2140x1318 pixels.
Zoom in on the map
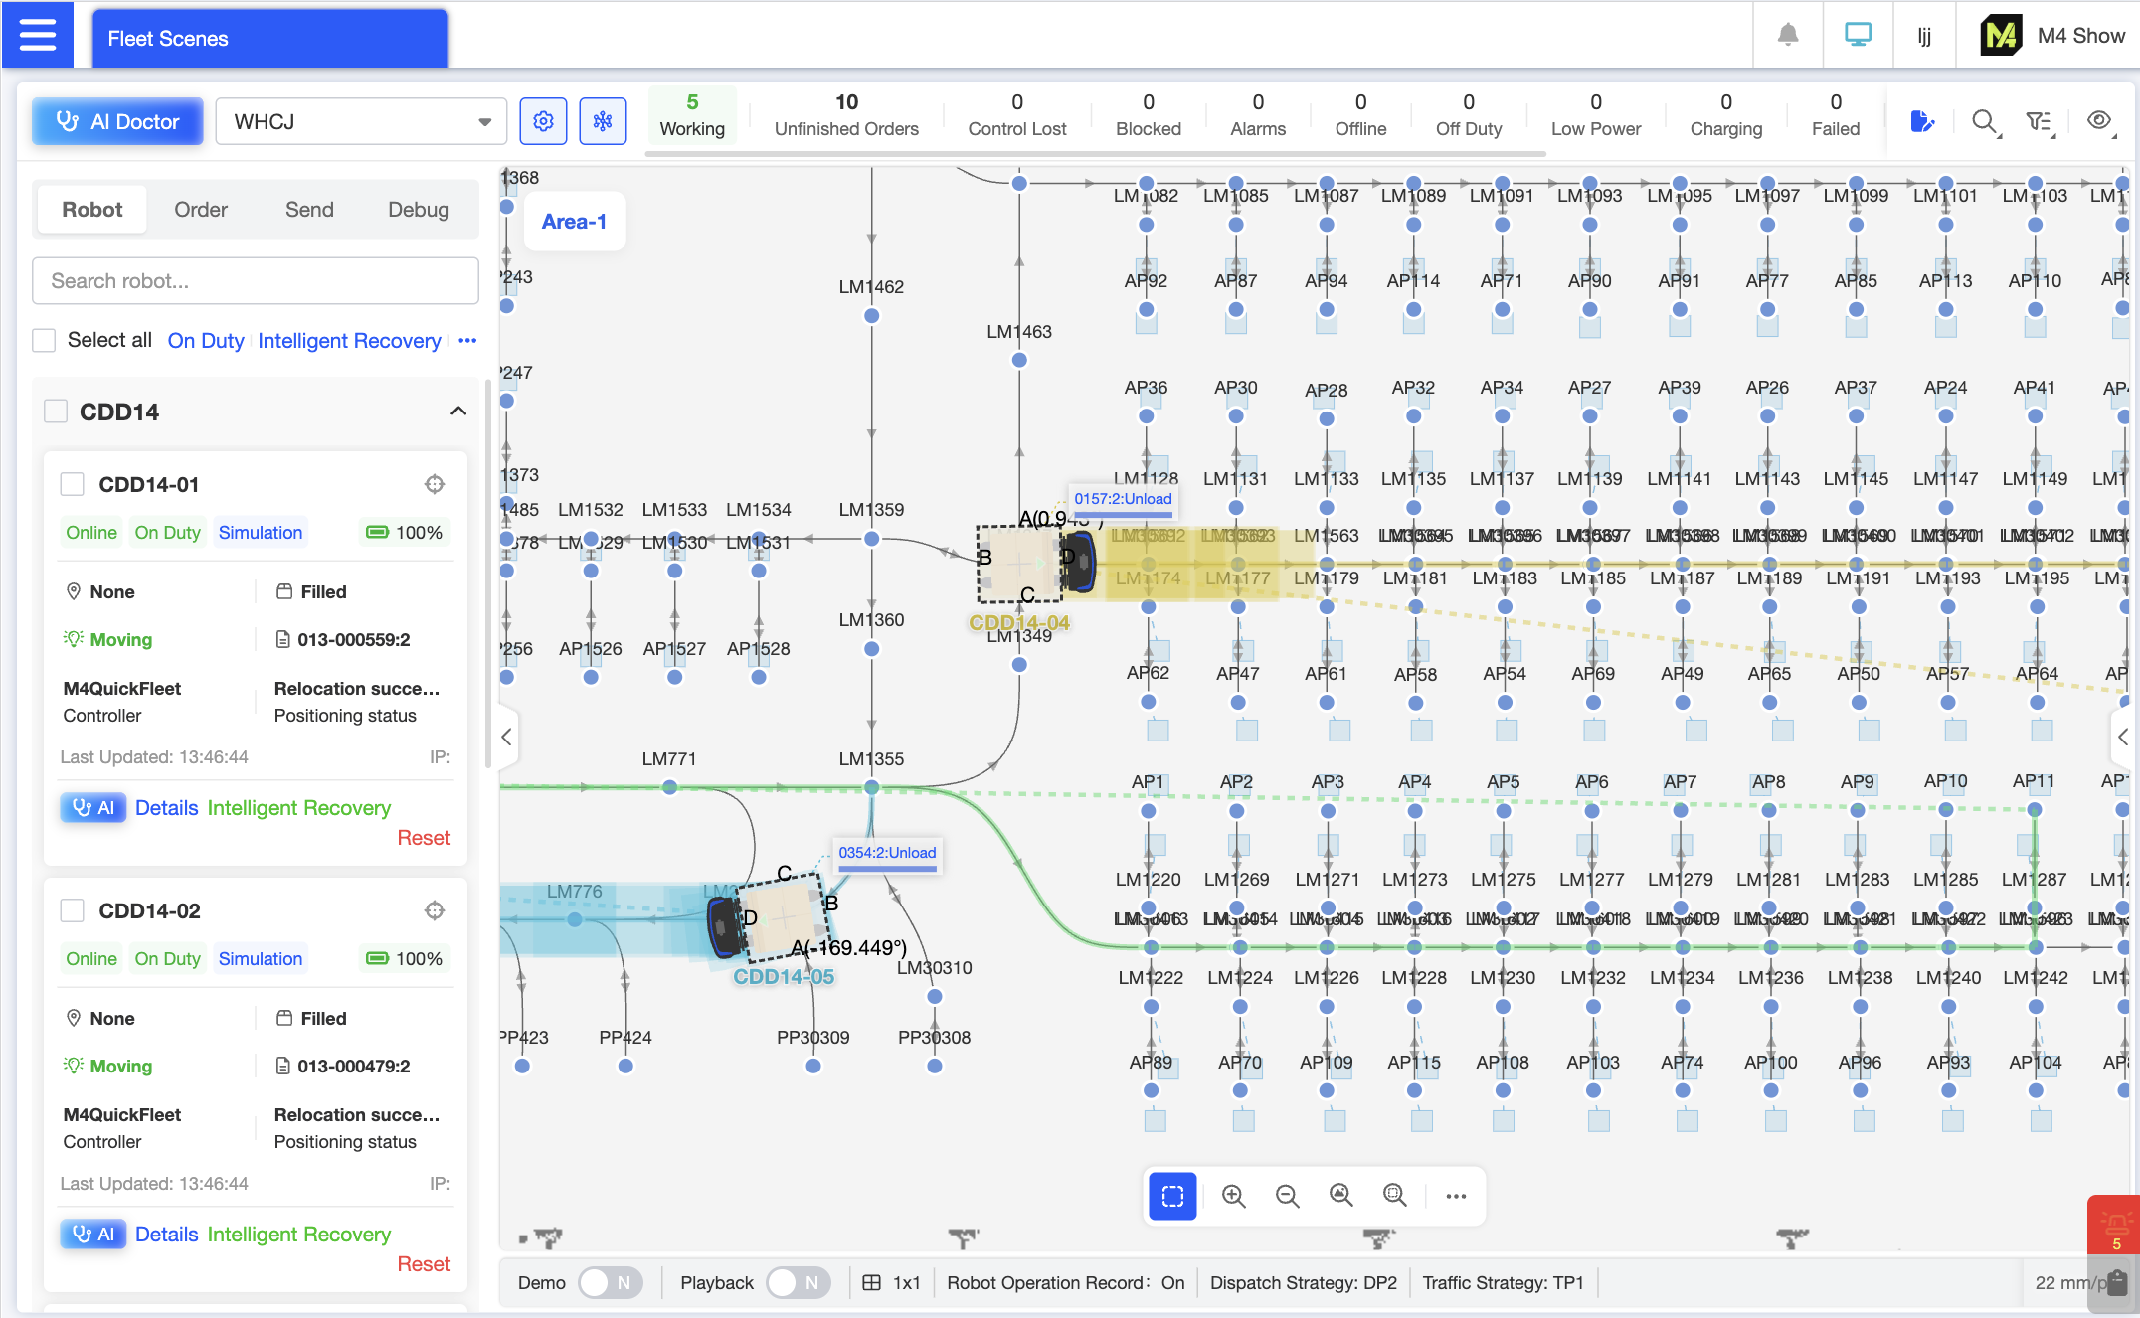[1233, 1195]
